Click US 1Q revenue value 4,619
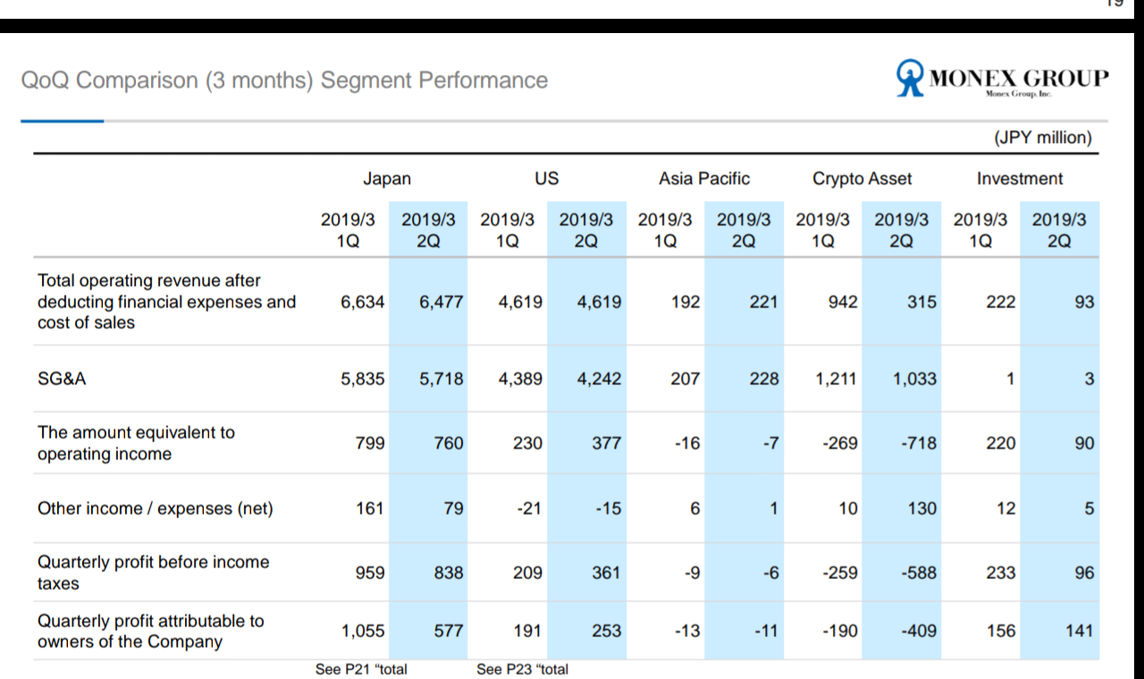This screenshot has width=1144, height=679. point(520,302)
